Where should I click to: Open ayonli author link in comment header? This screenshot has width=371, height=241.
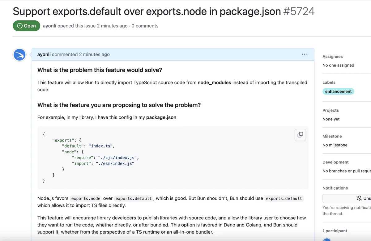coord(44,54)
